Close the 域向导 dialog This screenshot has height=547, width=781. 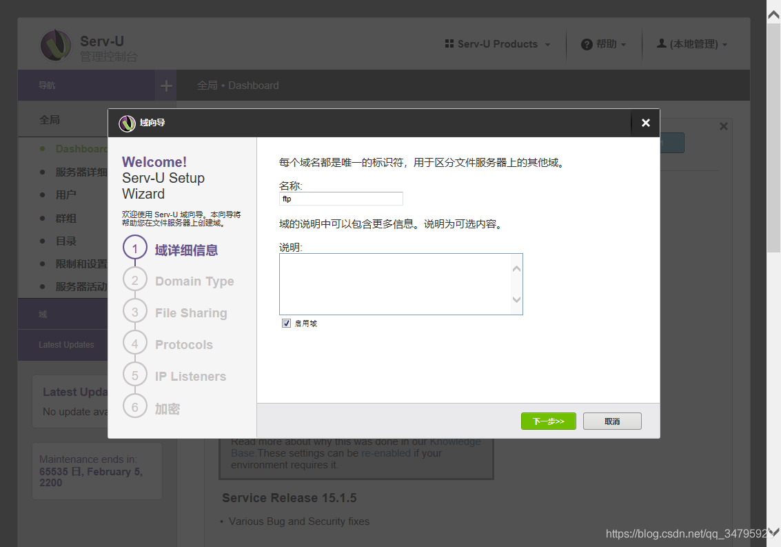tap(645, 123)
